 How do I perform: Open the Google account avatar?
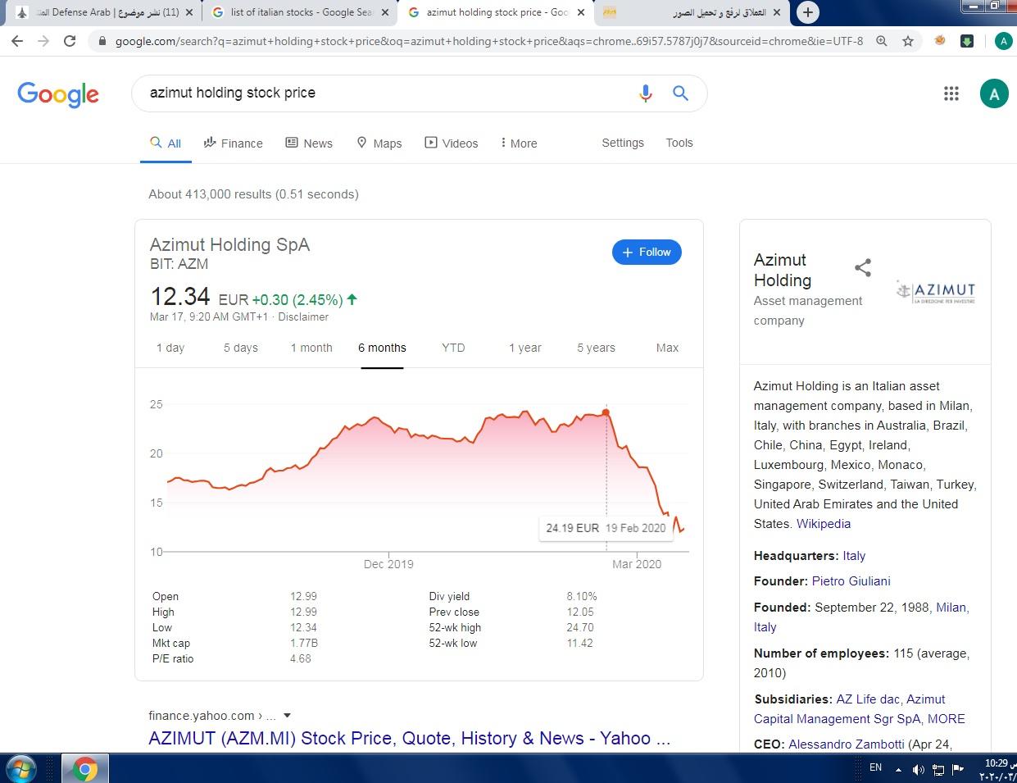pyautogui.click(x=994, y=93)
